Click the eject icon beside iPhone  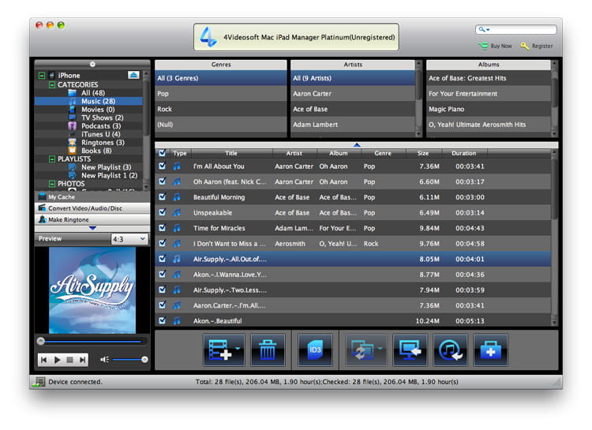133,75
